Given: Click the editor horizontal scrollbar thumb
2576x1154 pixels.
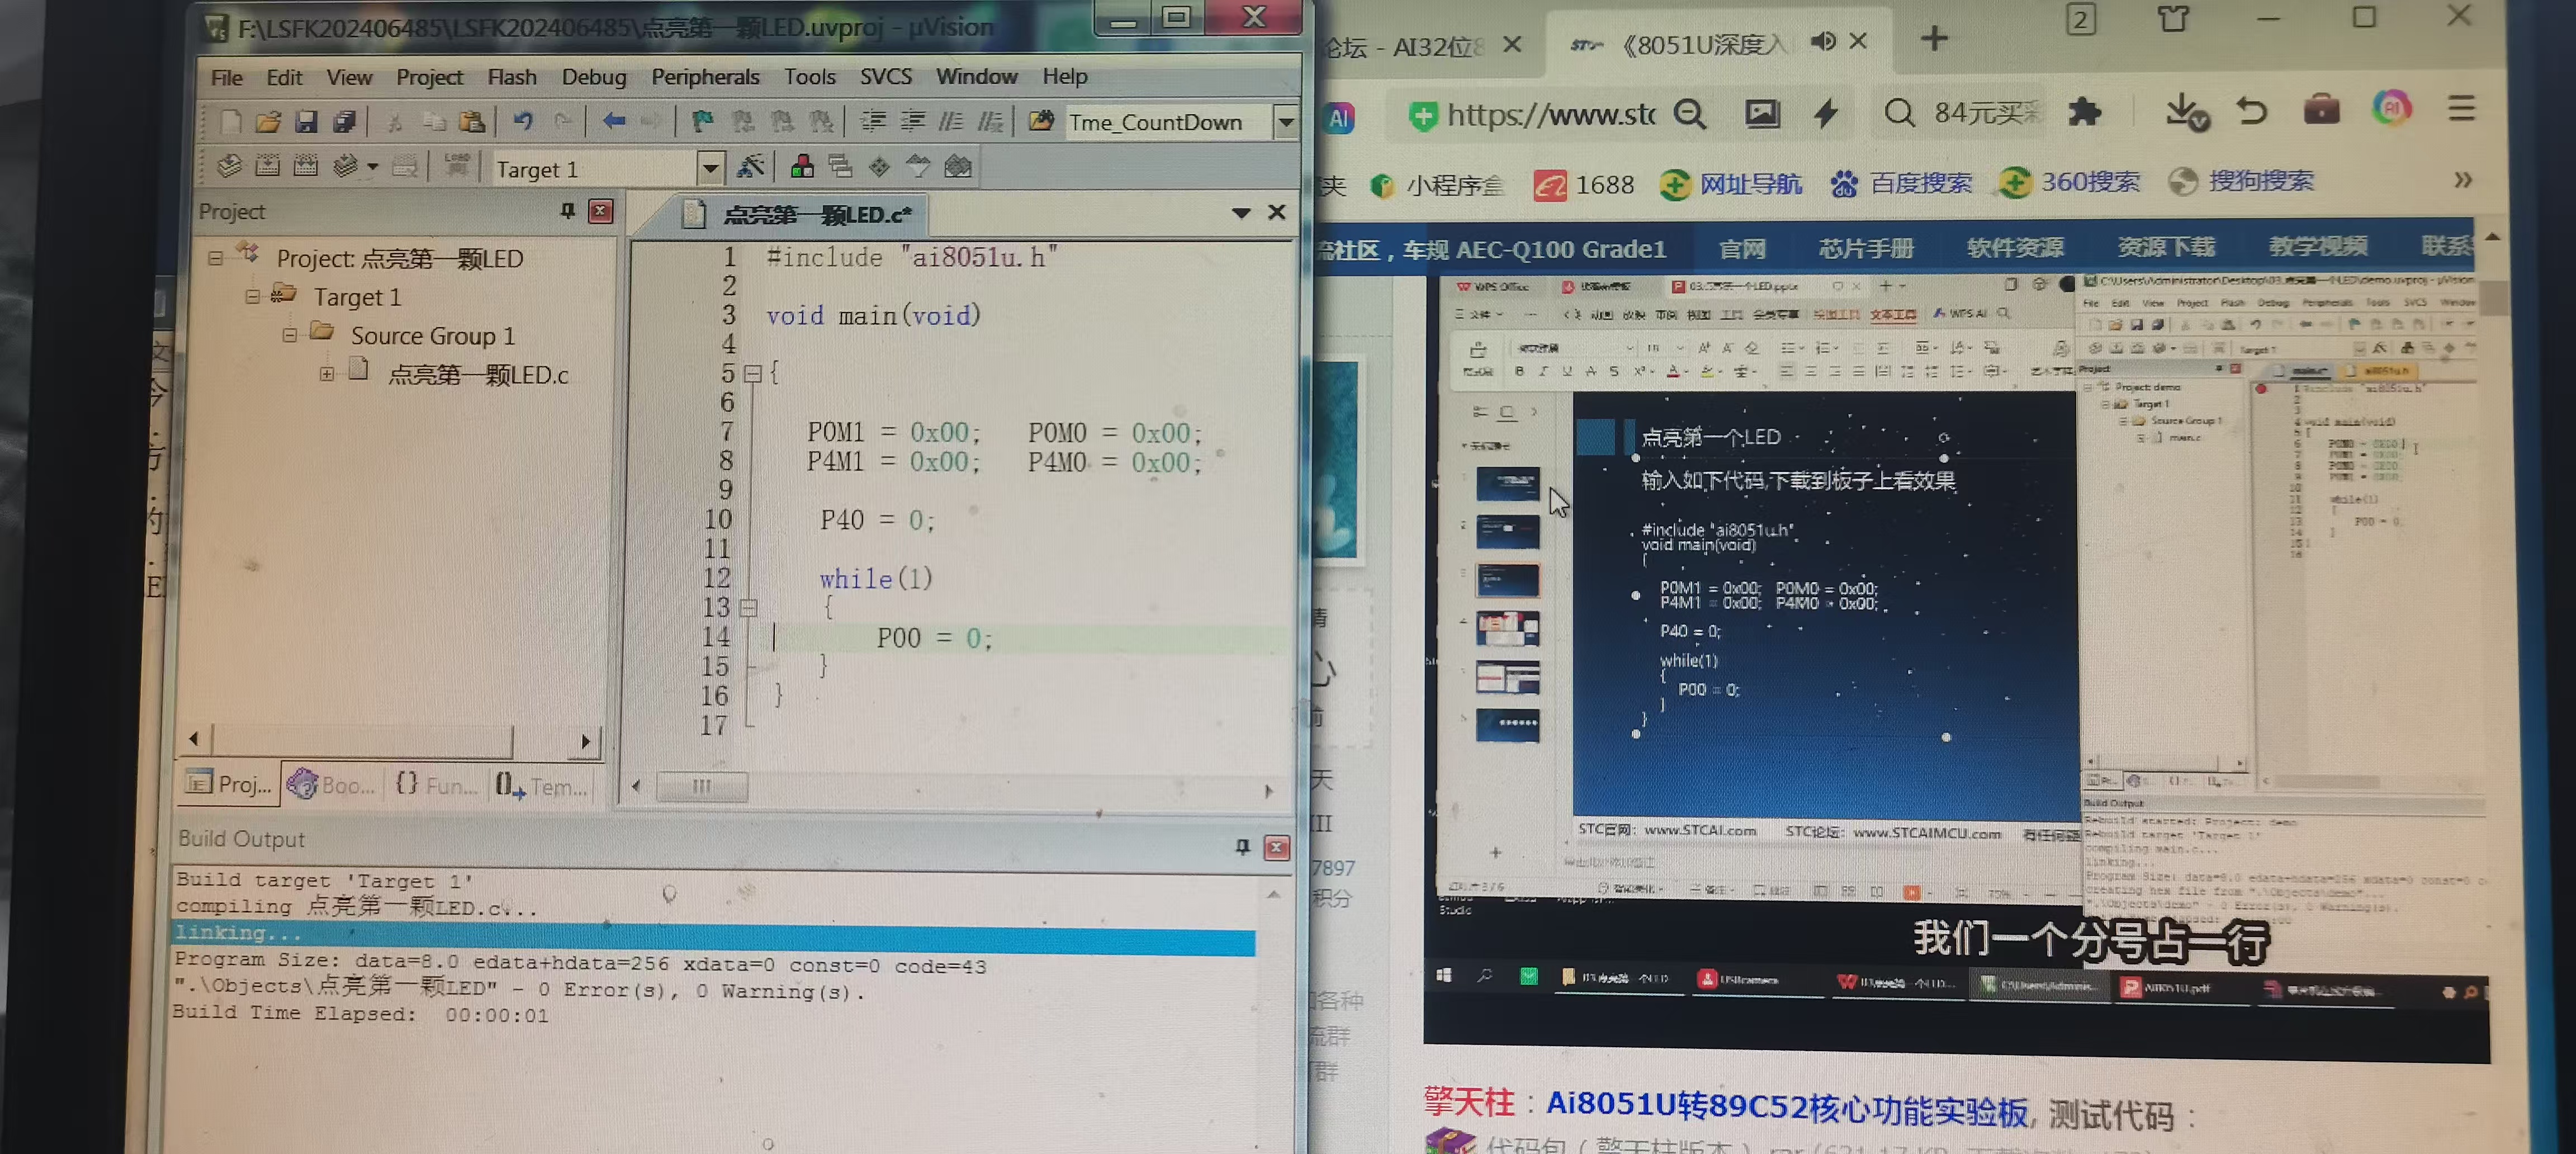Looking at the screenshot, I should pyautogui.click(x=702, y=787).
